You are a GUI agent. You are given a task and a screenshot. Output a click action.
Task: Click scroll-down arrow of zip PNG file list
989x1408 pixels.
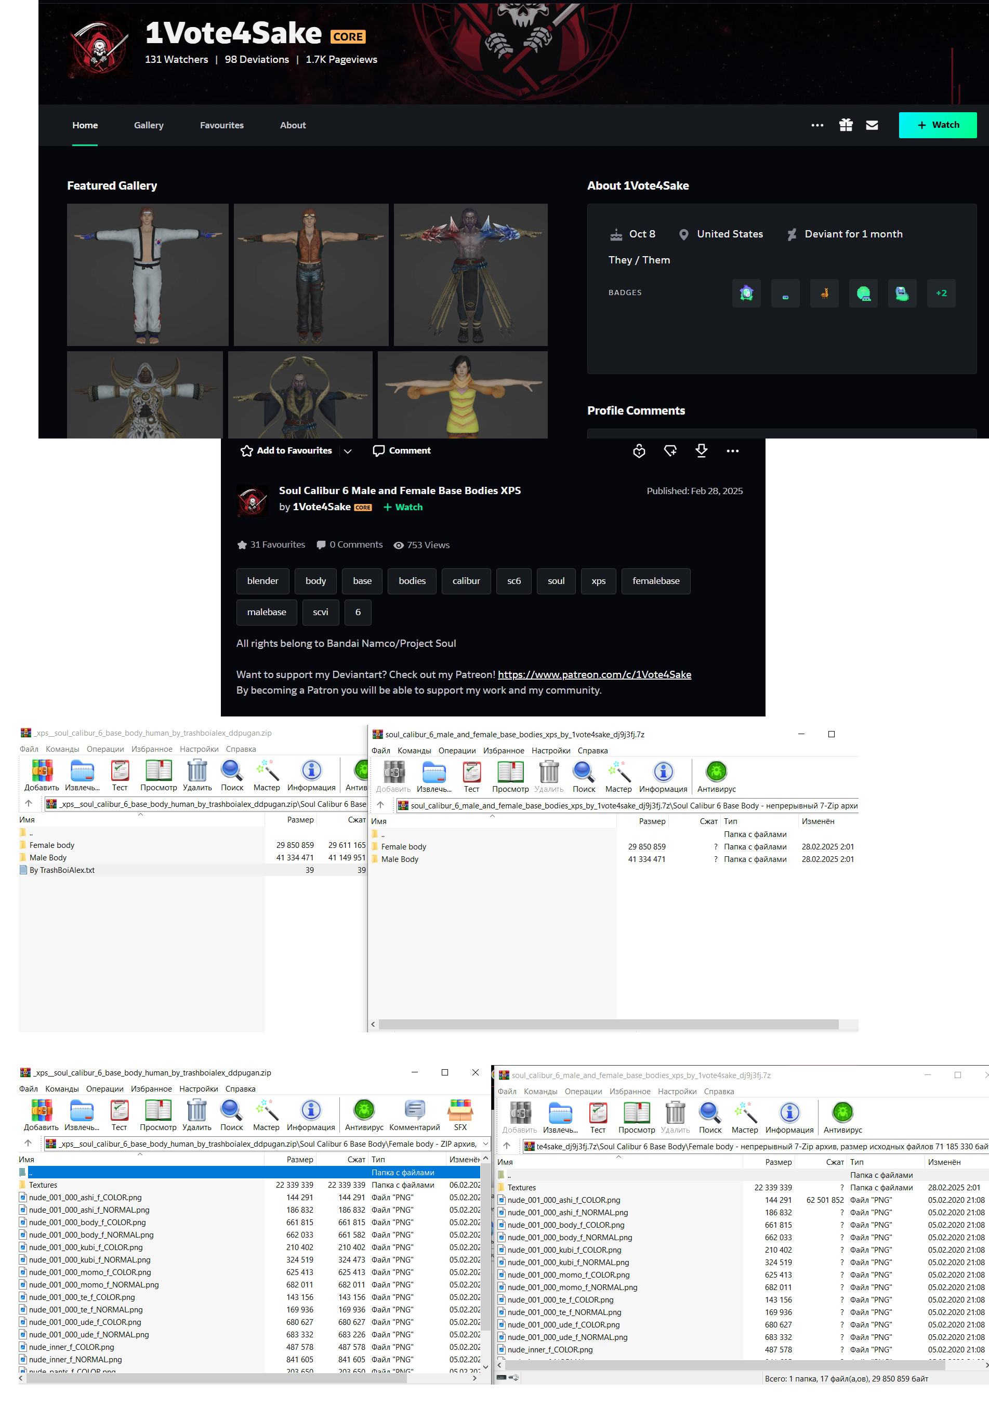[486, 1367]
